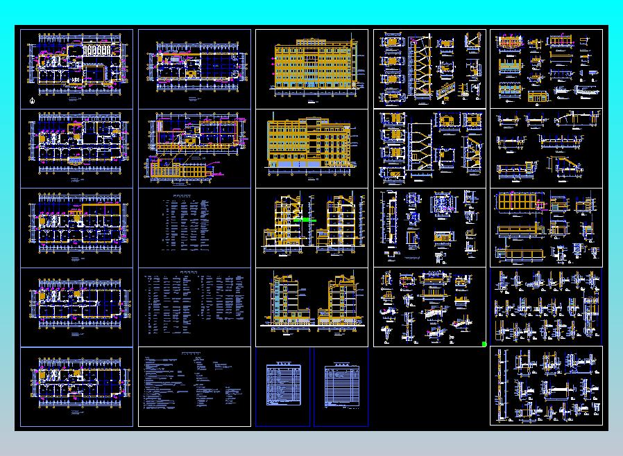Click the green highlighted label between the section drawings
Image resolution: width=623 pixels, height=456 pixels.
[x=305, y=220]
